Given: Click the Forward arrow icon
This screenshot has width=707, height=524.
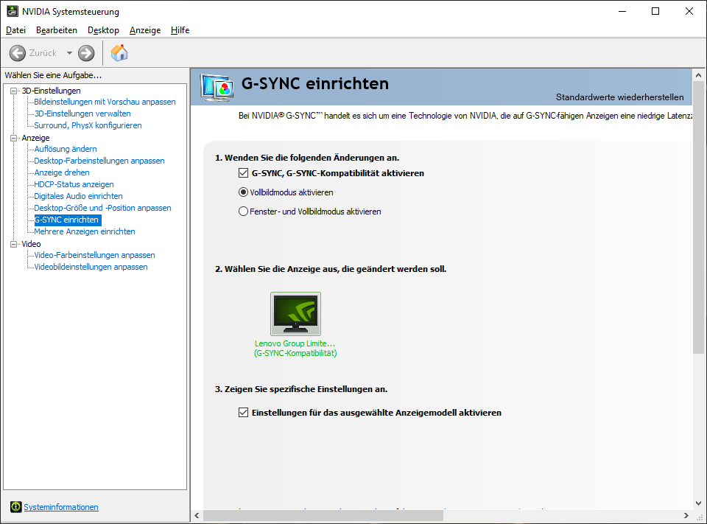Looking at the screenshot, I should tap(86, 53).
